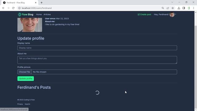
Task: Expand the user dropdown caret
Action: pos(175,14)
